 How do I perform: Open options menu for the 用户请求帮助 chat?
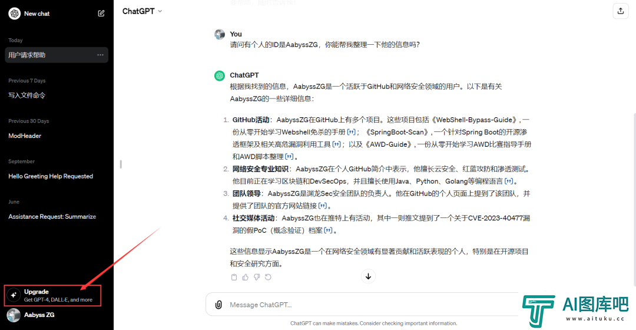[100, 55]
